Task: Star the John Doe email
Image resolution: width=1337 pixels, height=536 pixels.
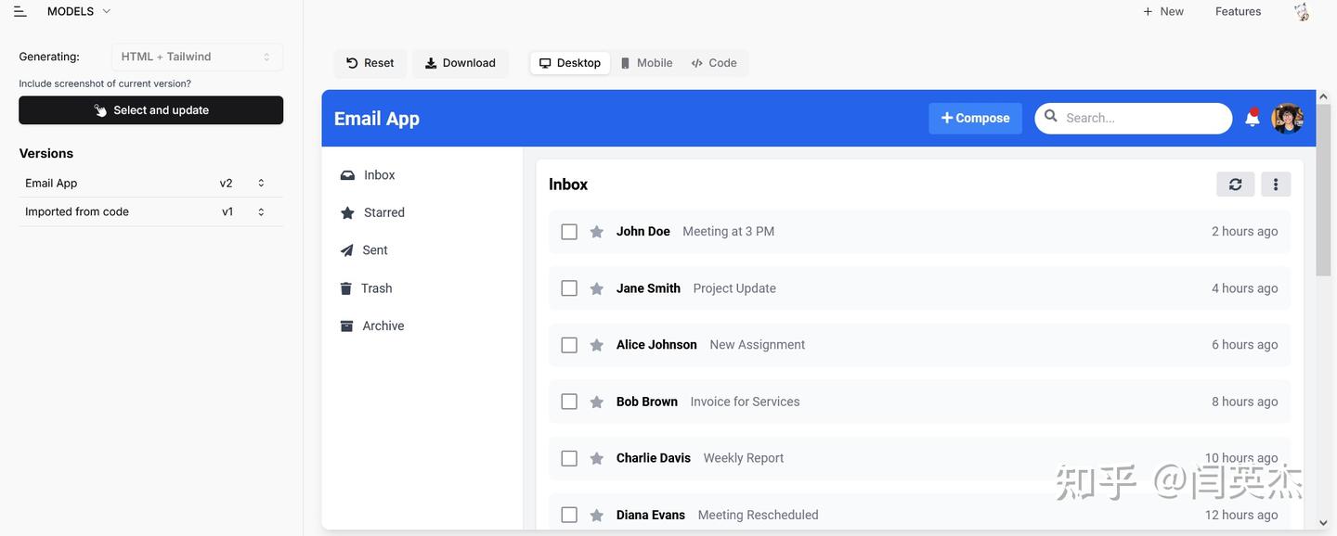Action: point(597,232)
